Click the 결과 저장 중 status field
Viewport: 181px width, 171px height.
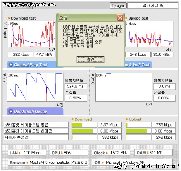point(153,5)
